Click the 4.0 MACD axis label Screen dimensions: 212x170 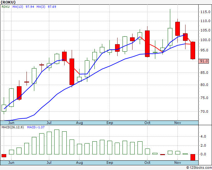coord(203,136)
